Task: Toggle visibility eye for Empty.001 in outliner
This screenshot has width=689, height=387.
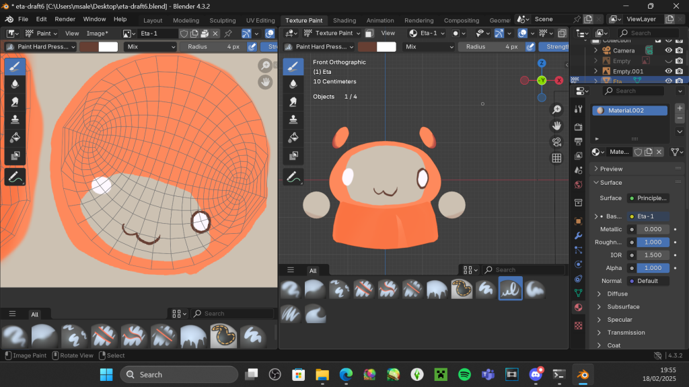Action: click(x=668, y=71)
